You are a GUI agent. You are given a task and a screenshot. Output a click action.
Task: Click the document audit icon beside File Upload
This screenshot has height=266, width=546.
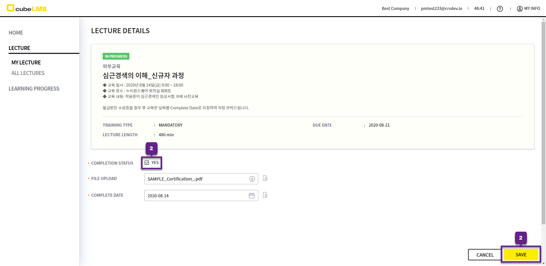click(x=265, y=178)
